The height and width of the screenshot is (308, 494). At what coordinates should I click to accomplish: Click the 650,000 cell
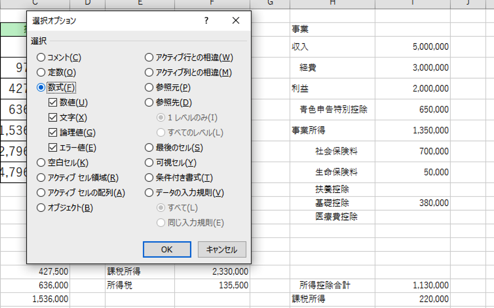pyautogui.click(x=413, y=110)
